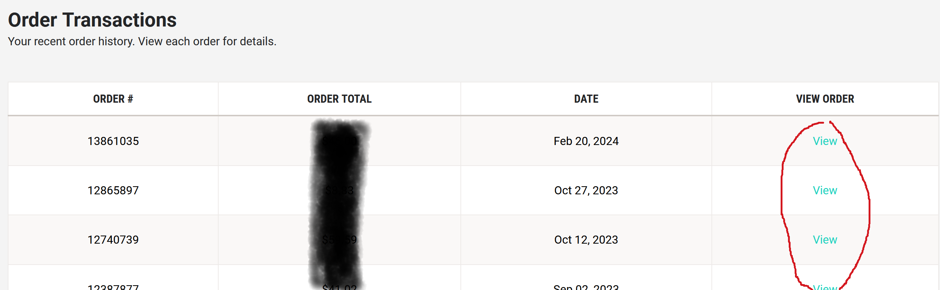Image resolution: width=940 pixels, height=290 pixels.
Task: Click the Oct 27, 2023 date cell
Action: (586, 190)
